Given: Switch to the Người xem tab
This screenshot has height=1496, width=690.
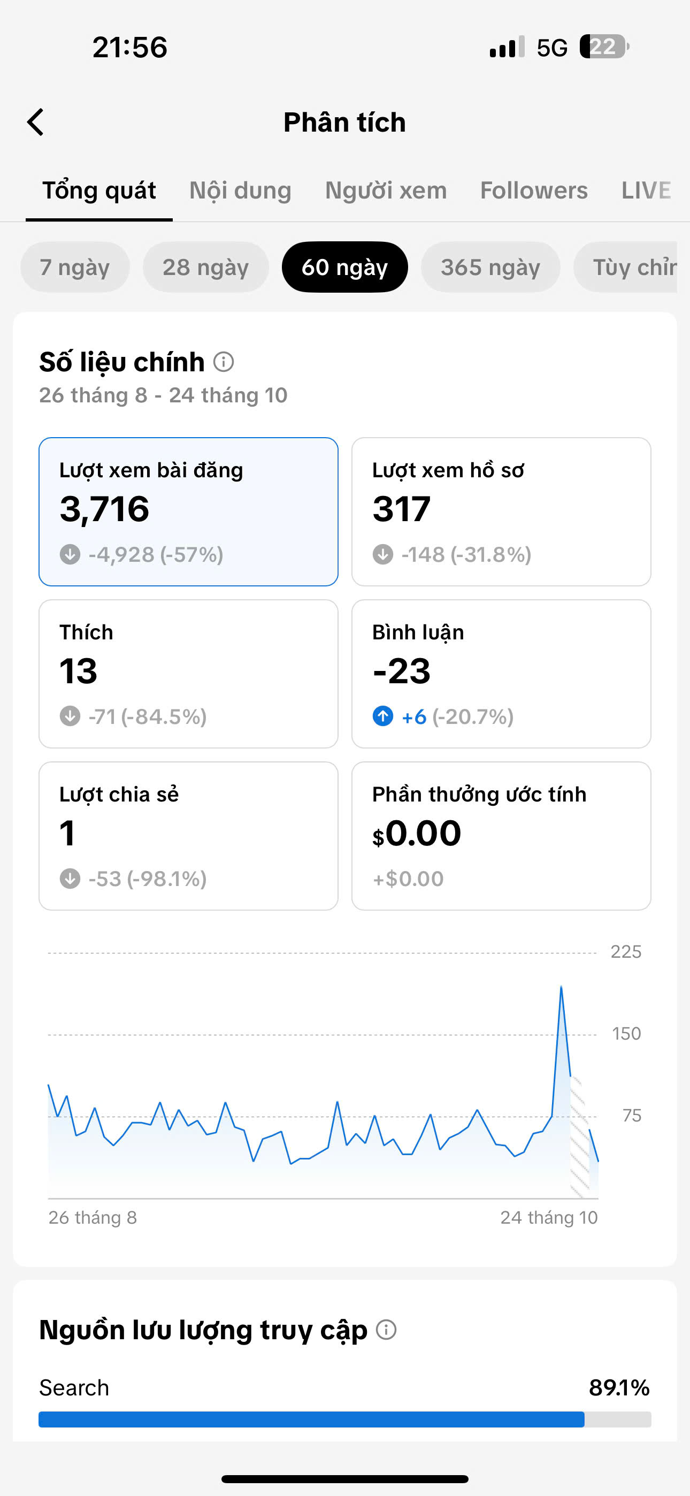Looking at the screenshot, I should tap(386, 190).
